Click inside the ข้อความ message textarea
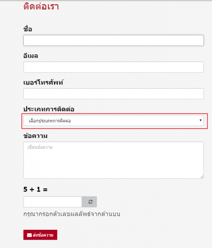 [x=114, y=160]
